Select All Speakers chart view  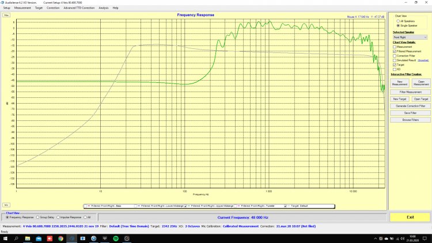(x=398, y=21)
